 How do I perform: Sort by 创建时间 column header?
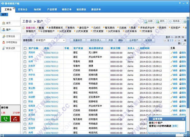145,48
